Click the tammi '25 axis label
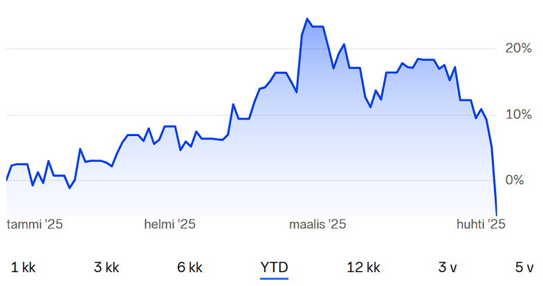Viewport: 543px width, 286px height. (35, 225)
